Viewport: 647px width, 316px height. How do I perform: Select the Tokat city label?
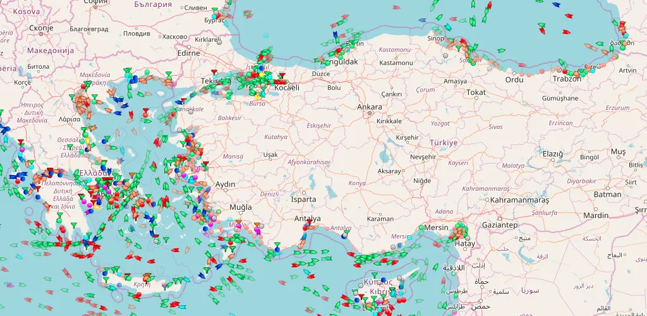click(476, 92)
